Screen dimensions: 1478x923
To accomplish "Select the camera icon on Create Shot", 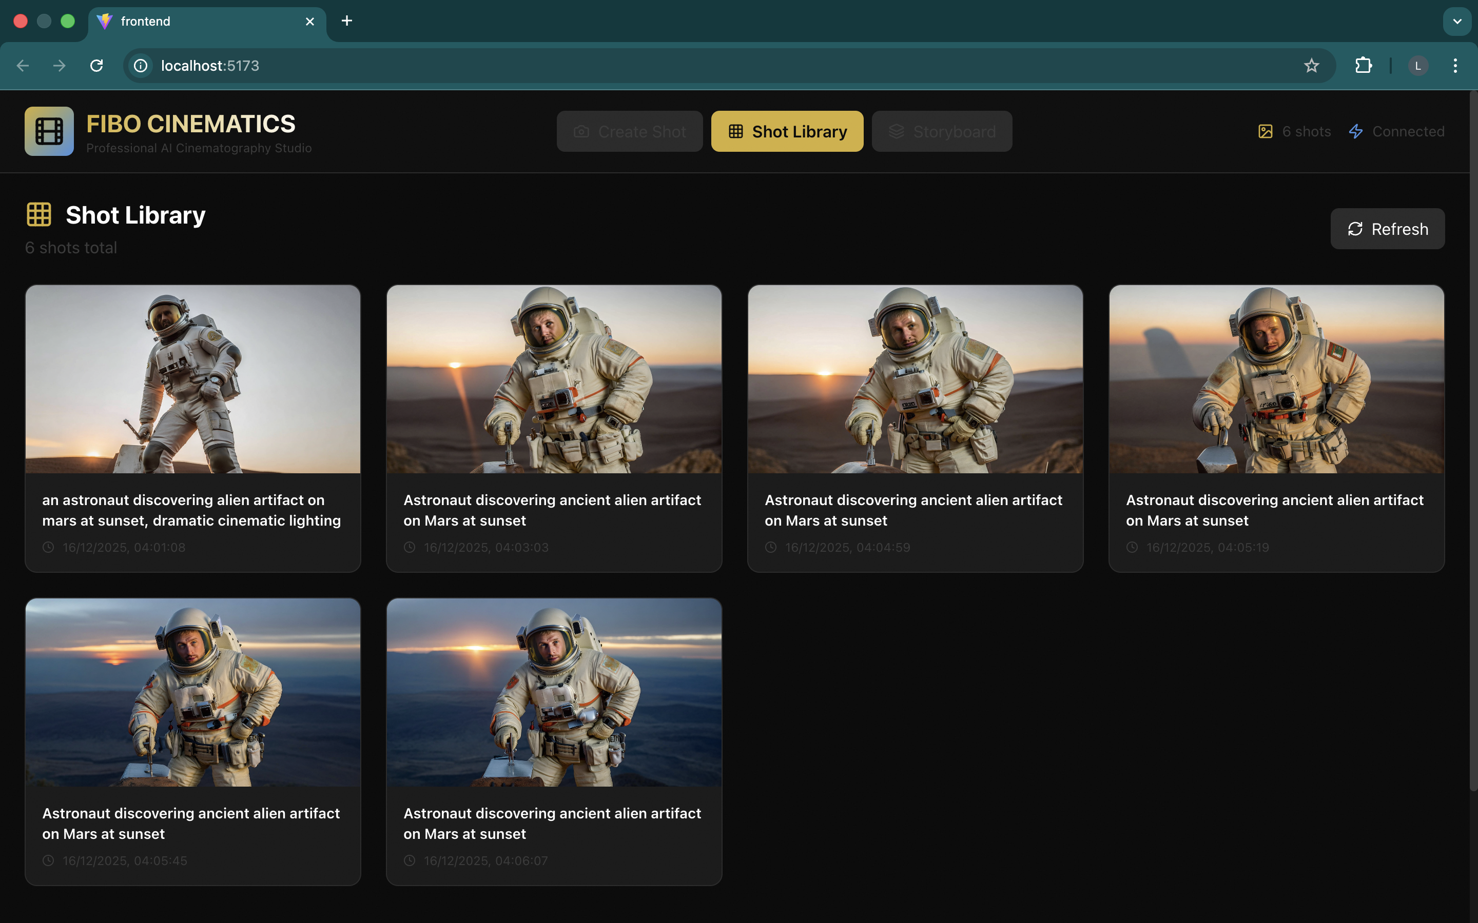I will click(581, 131).
